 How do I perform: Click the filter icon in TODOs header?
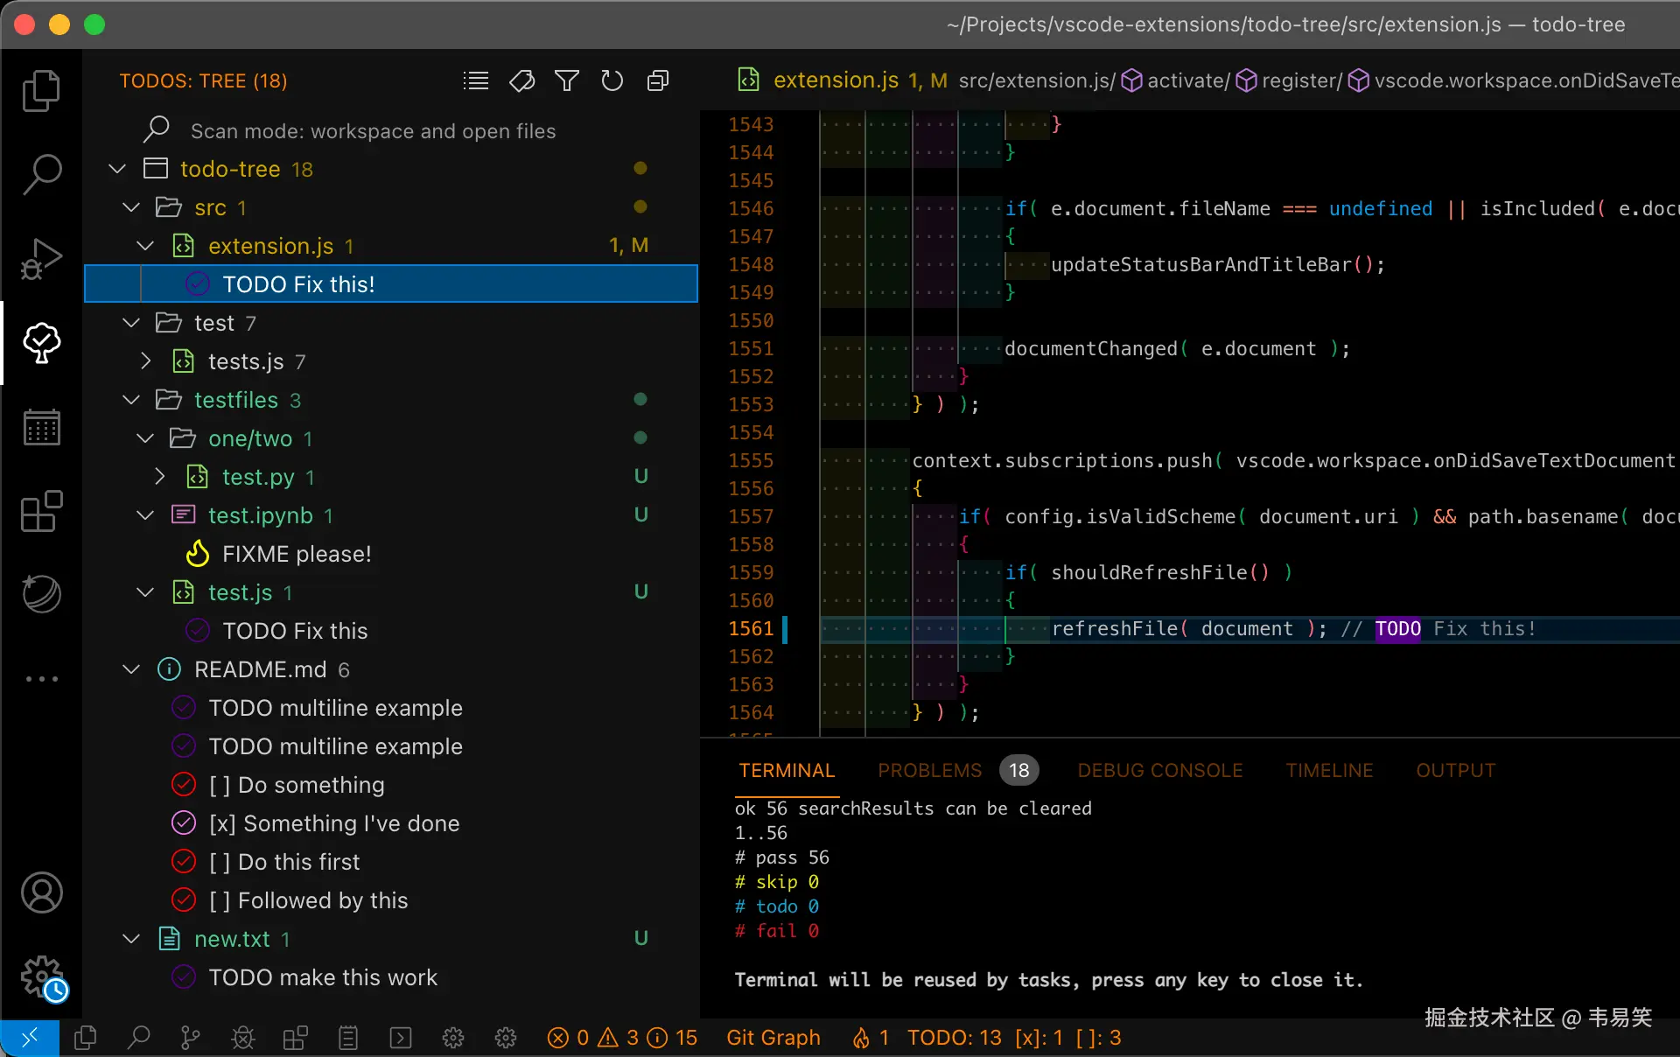[567, 81]
